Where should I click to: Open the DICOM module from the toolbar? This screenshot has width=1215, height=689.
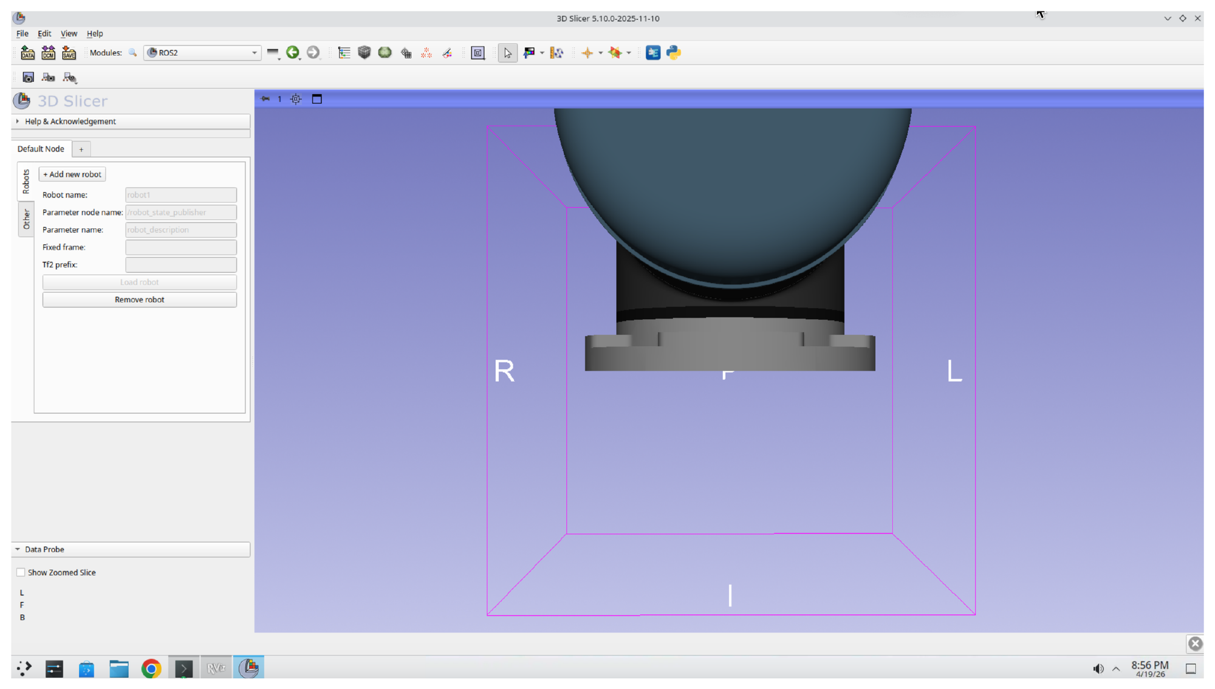pyautogui.click(x=48, y=53)
